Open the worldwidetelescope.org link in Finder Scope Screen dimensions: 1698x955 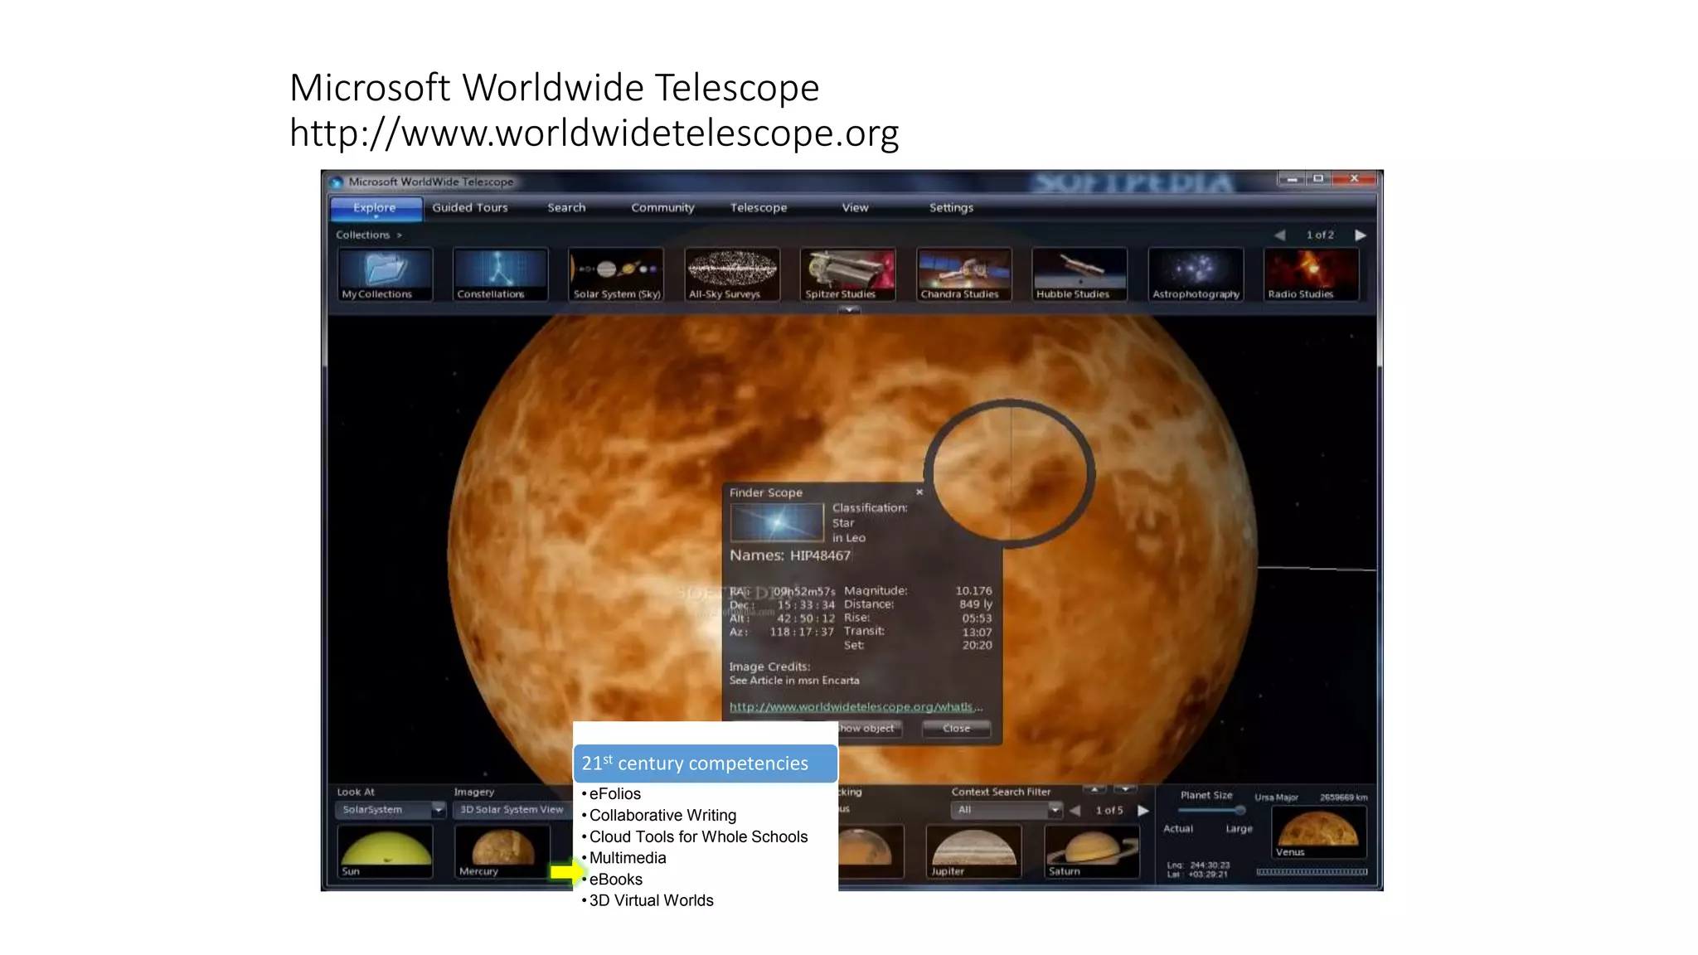(856, 707)
